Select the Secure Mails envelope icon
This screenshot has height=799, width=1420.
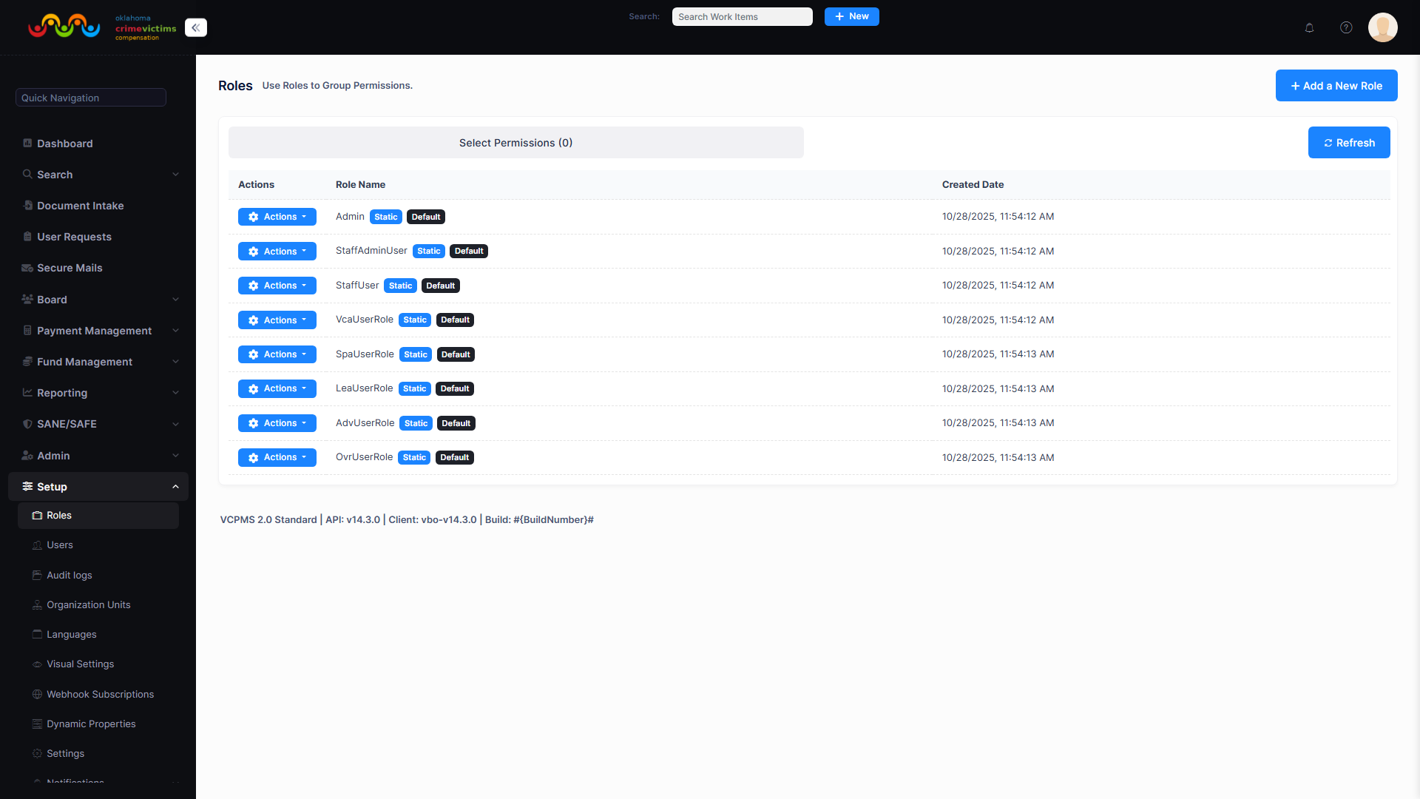(x=27, y=268)
